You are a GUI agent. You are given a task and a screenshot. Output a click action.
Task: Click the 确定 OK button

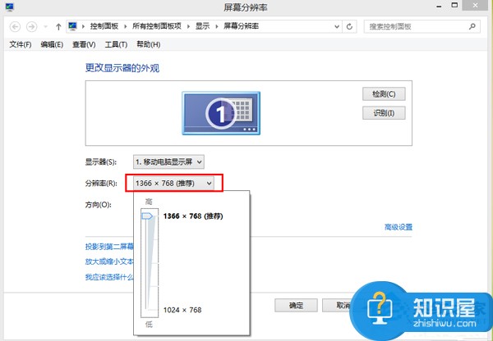[x=296, y=305]
